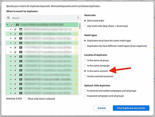Click the search magnifier icon
Viewport: 155px width, 117px height.
click(9, 18)
